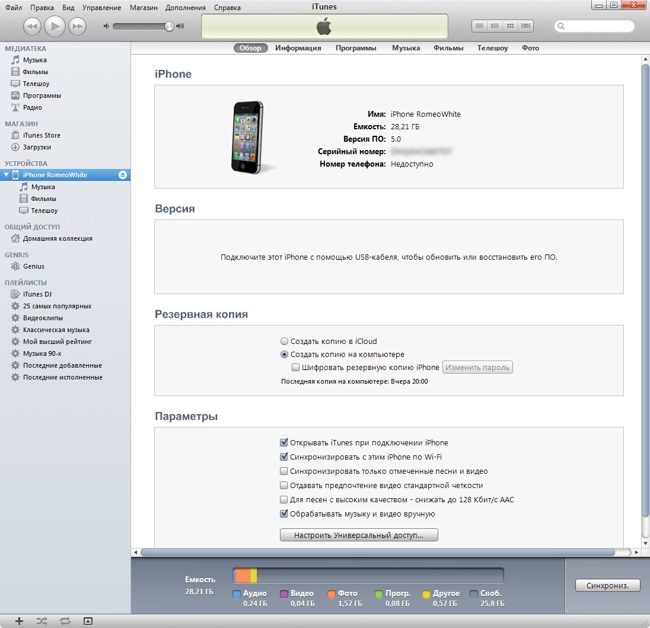Toggle repeat icon in bottom bar
This screenshot has width=650, height=628.
pos(65,621)
